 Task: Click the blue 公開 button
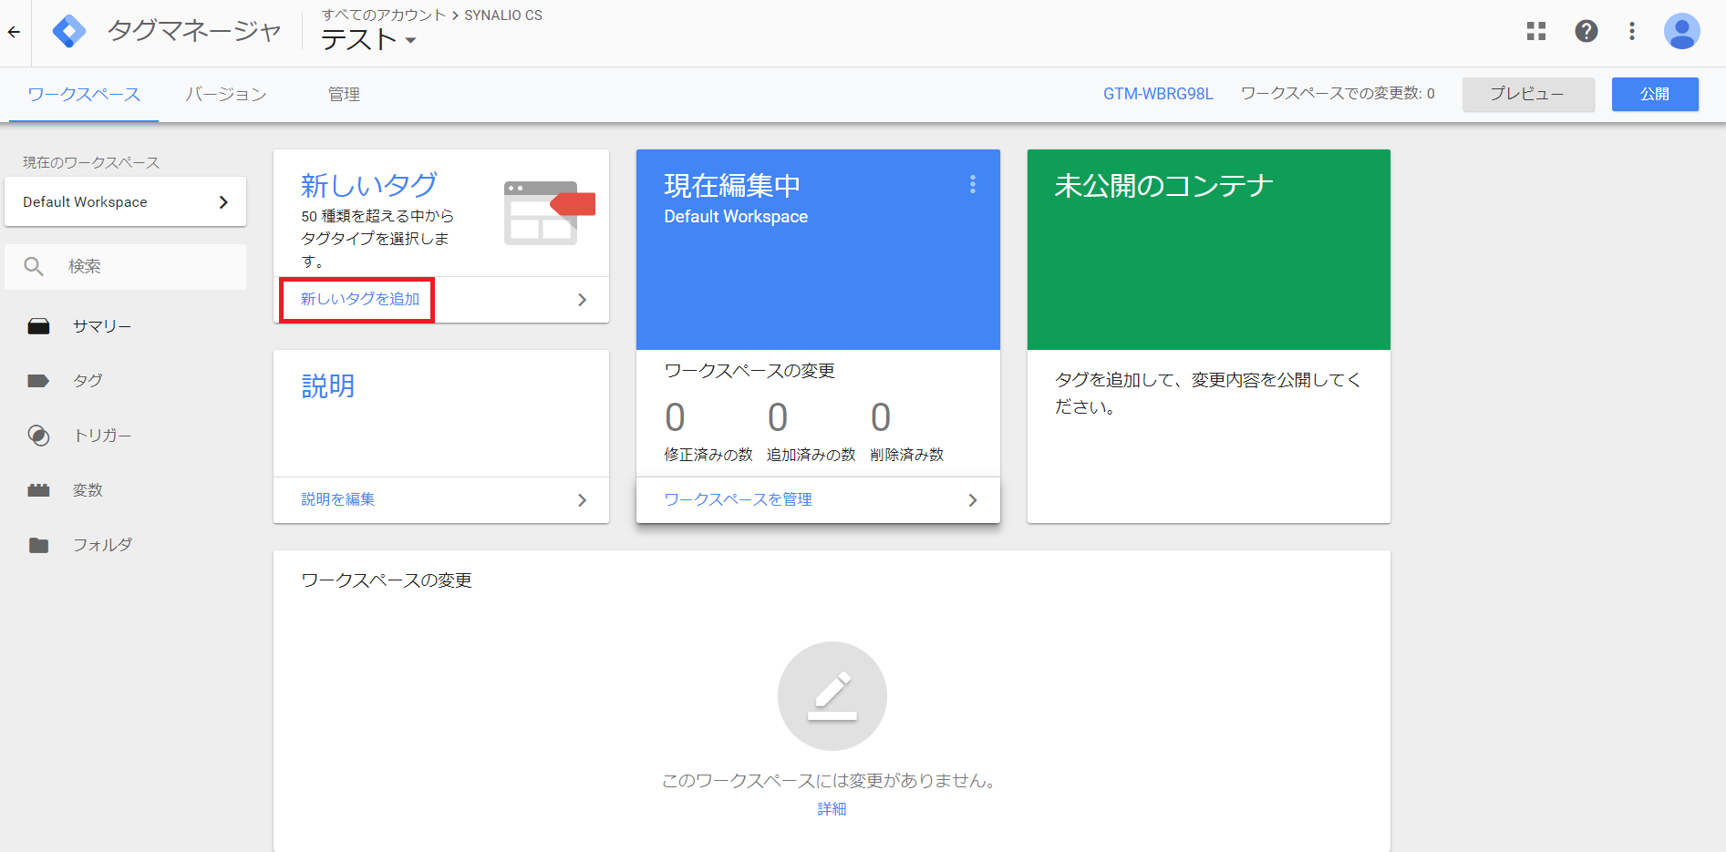tap(1655, 94)
